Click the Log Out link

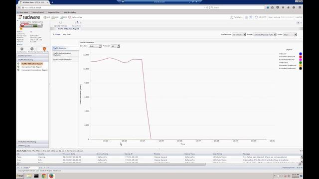(x=299, y=17)
